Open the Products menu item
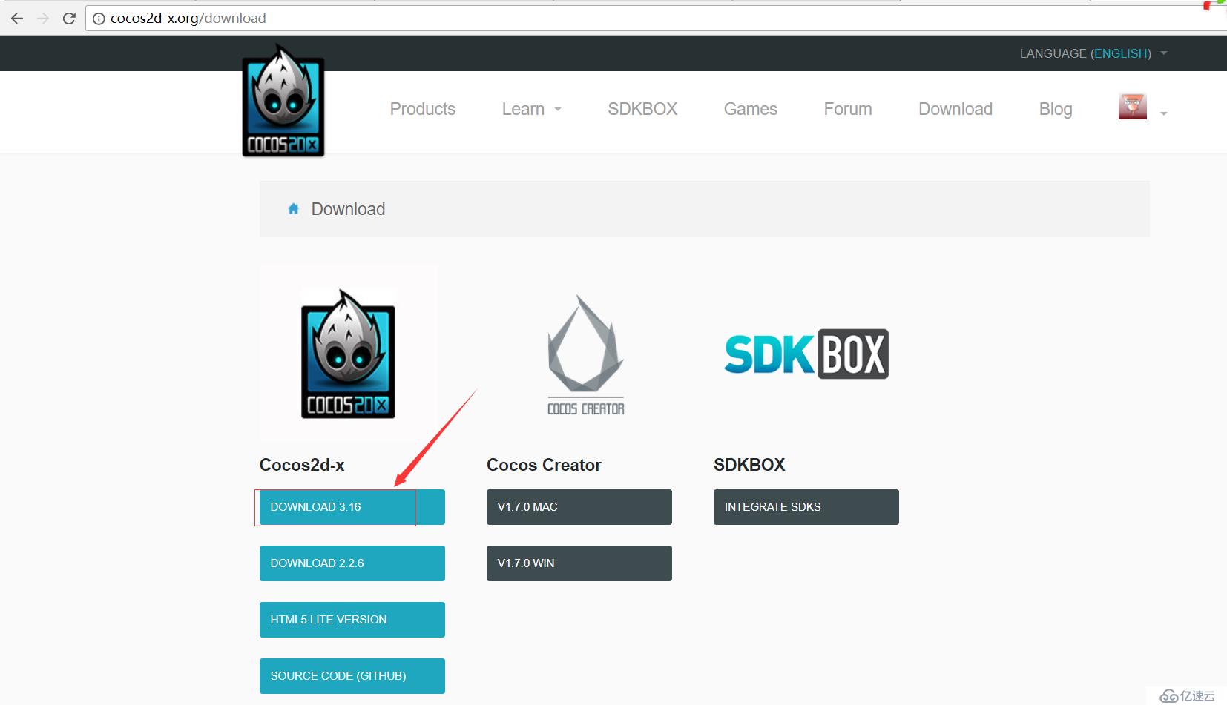This screenshot has height=705, width=1227. pos(423,109)
